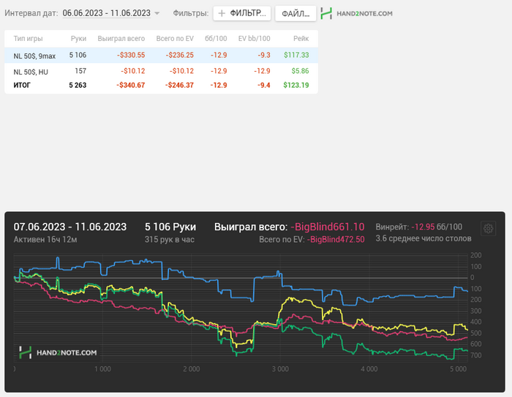Click 3.6 среднее число столов text
This screenshot has width=512, height=397.
click(x=423, y=238)
